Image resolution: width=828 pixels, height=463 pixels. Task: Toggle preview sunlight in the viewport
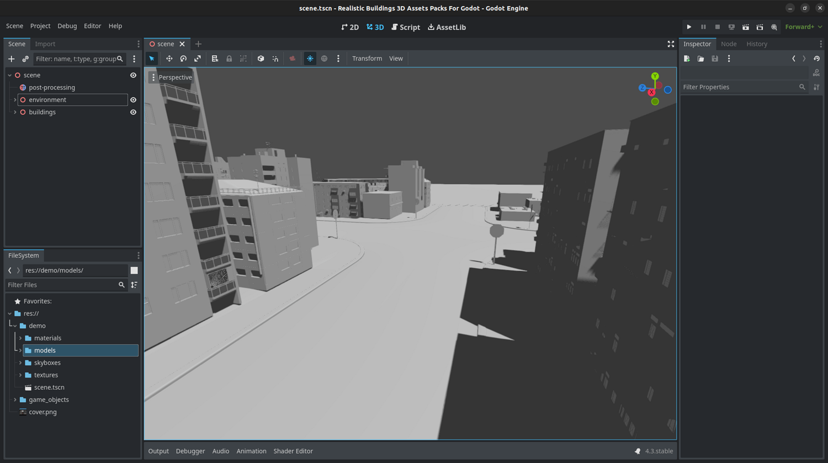click(310, 58)
